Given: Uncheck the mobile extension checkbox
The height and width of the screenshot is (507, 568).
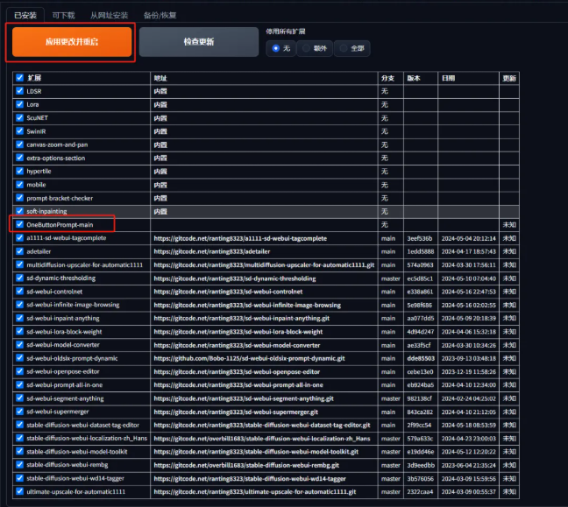Looking at the screenshot, I should pos(19,185).
